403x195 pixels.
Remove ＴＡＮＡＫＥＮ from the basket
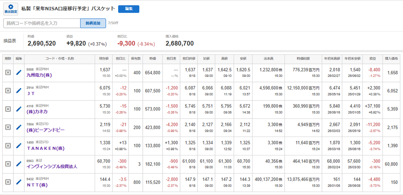(8, 145)
